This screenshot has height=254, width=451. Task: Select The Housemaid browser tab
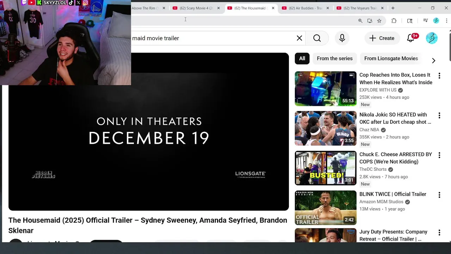point(251,8)
